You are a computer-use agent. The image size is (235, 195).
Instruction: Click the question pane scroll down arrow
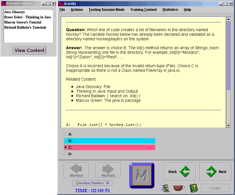click(228, 125)
